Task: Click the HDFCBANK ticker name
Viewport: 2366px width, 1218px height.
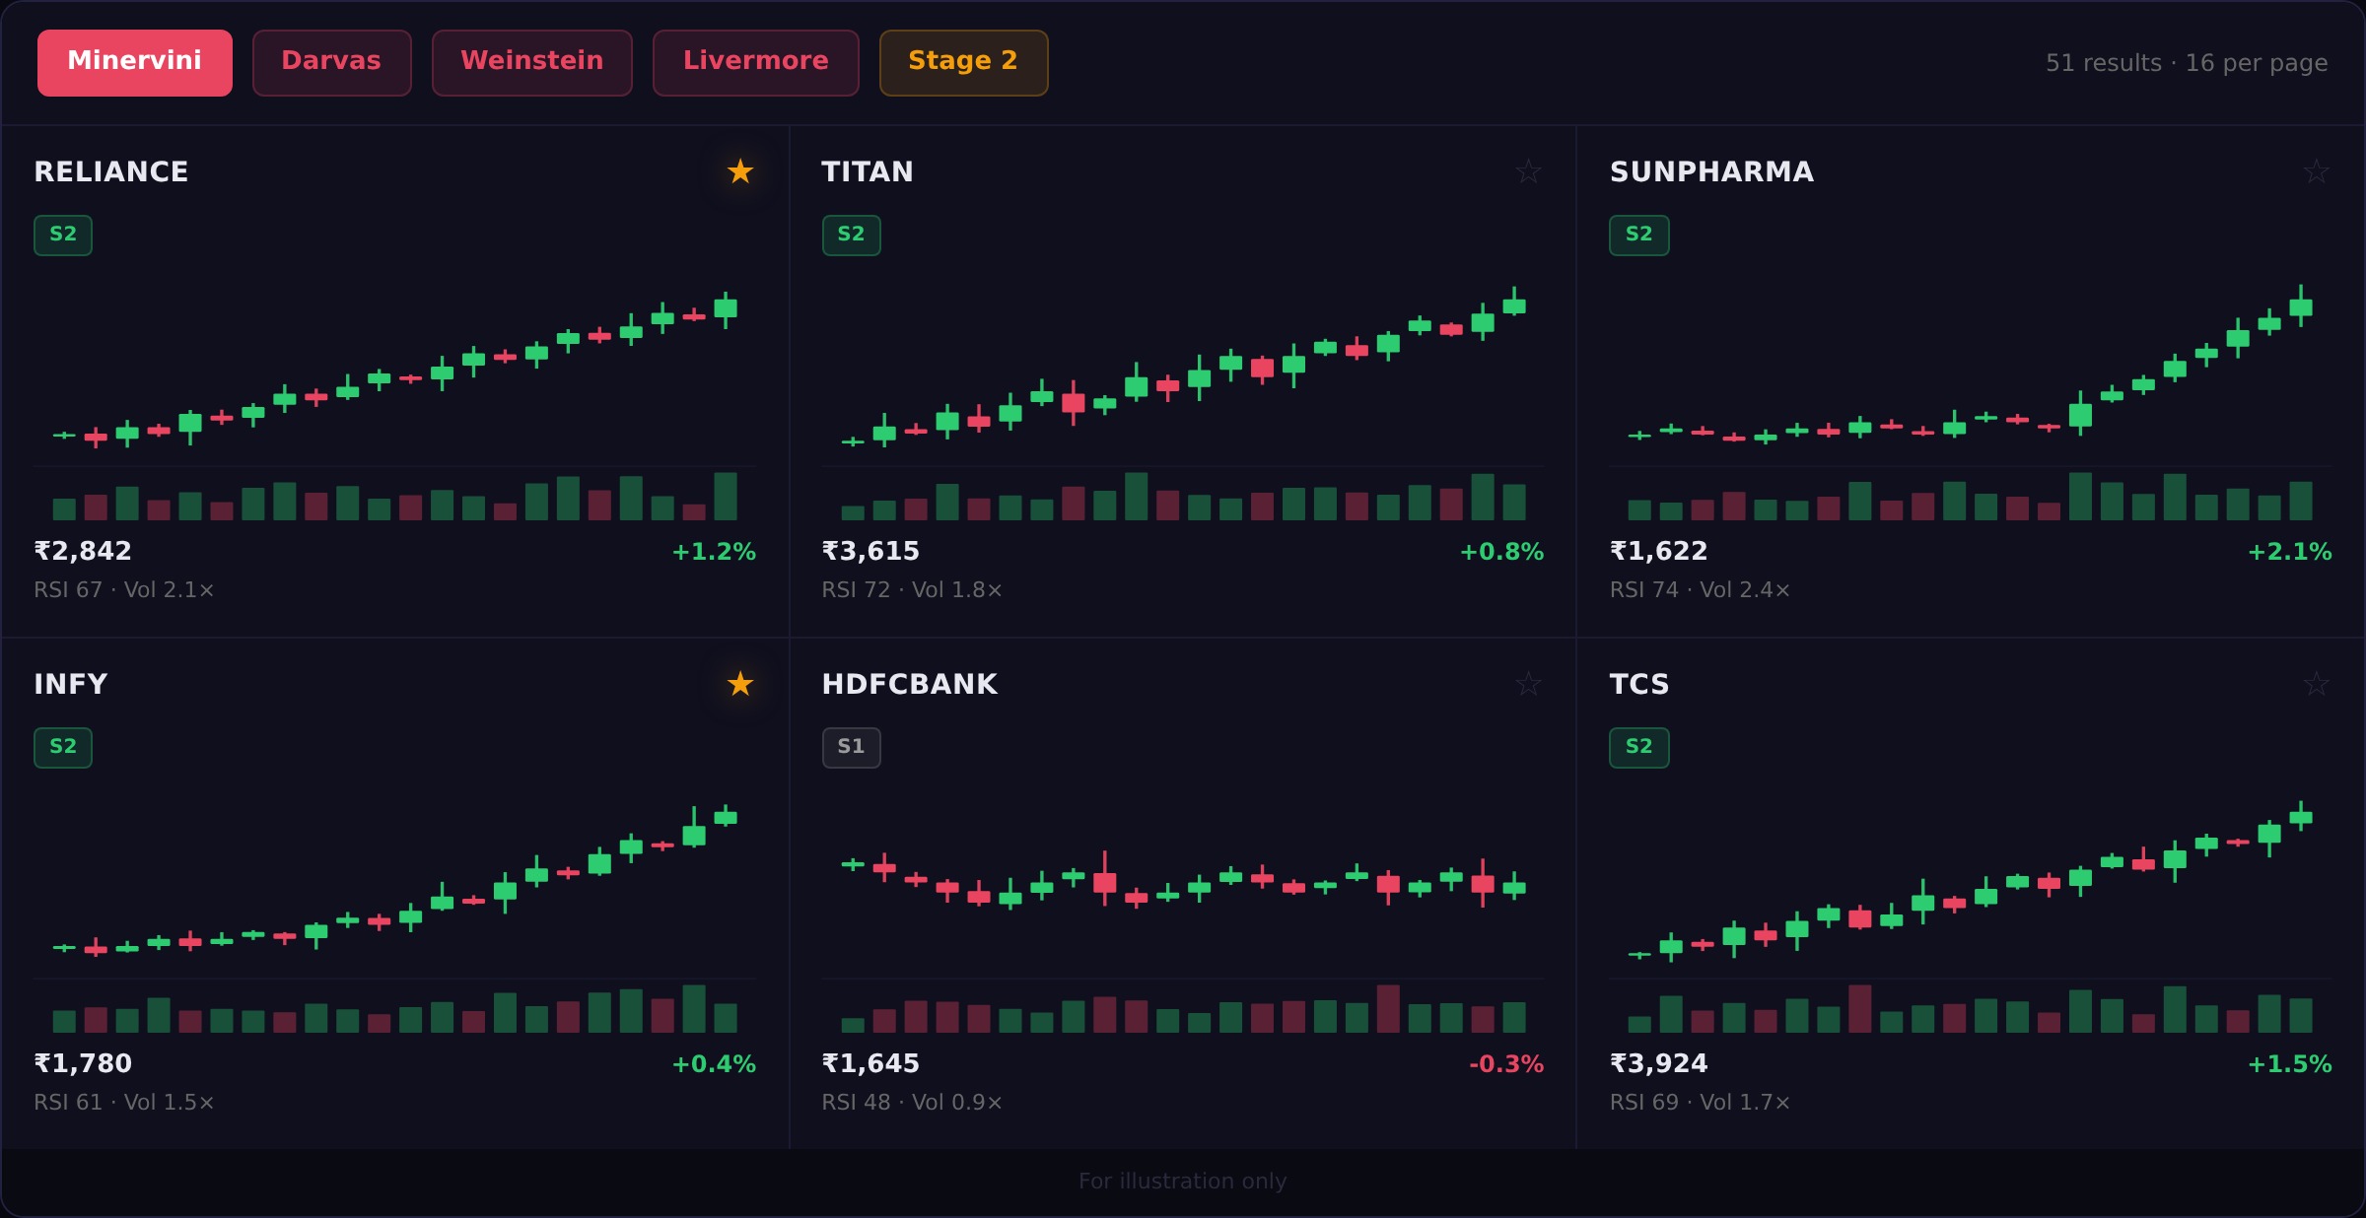Action: [x=910, y=685]
